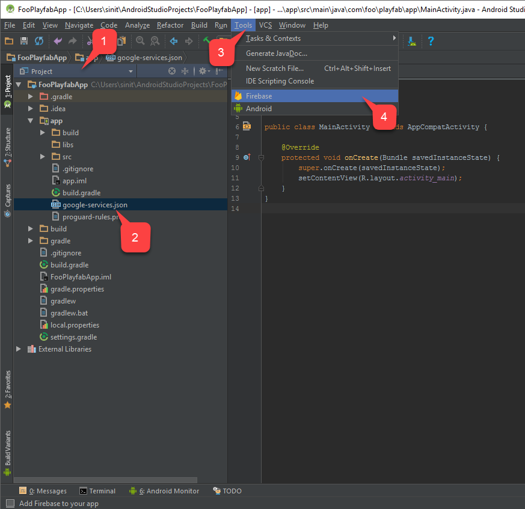Click FooPlayfabApp breadcrumb
Screen dimensions: 525x509
[37, 58]
